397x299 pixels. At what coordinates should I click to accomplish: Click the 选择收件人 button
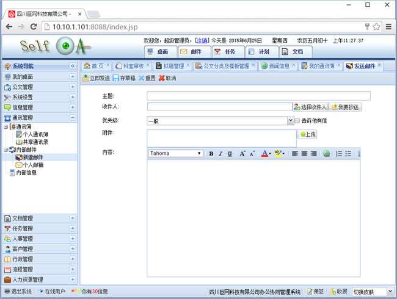pyautogui.click(x=310, y=107)
